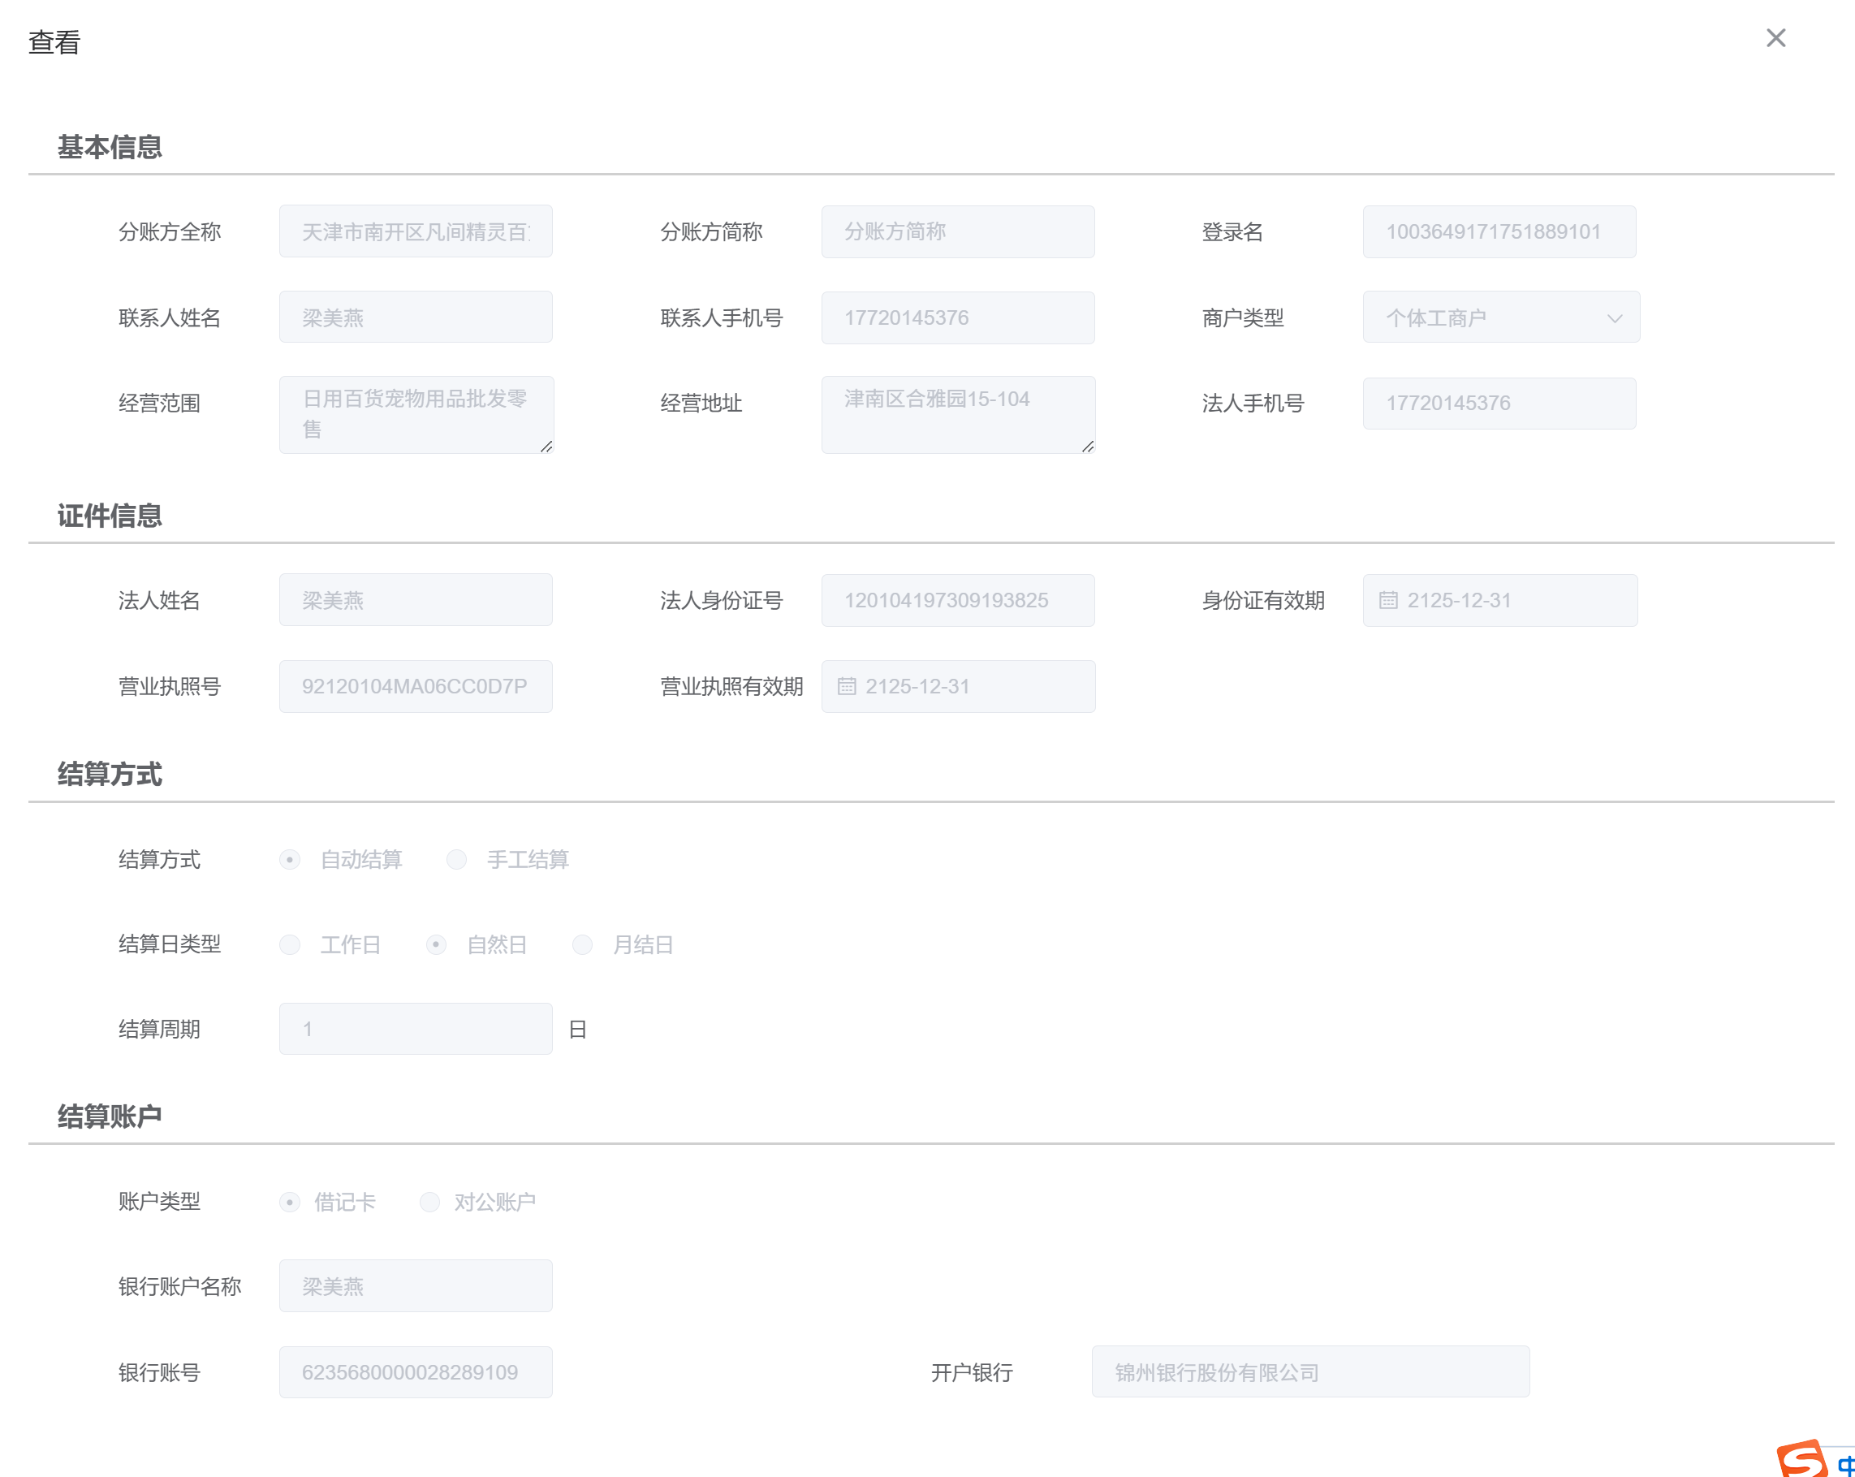
Task: Click the 分账方全称 input field
Action: [416, 231]
